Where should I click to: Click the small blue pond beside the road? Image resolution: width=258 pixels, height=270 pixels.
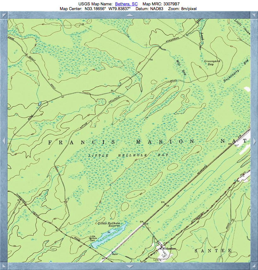click(x=40, y=104)
